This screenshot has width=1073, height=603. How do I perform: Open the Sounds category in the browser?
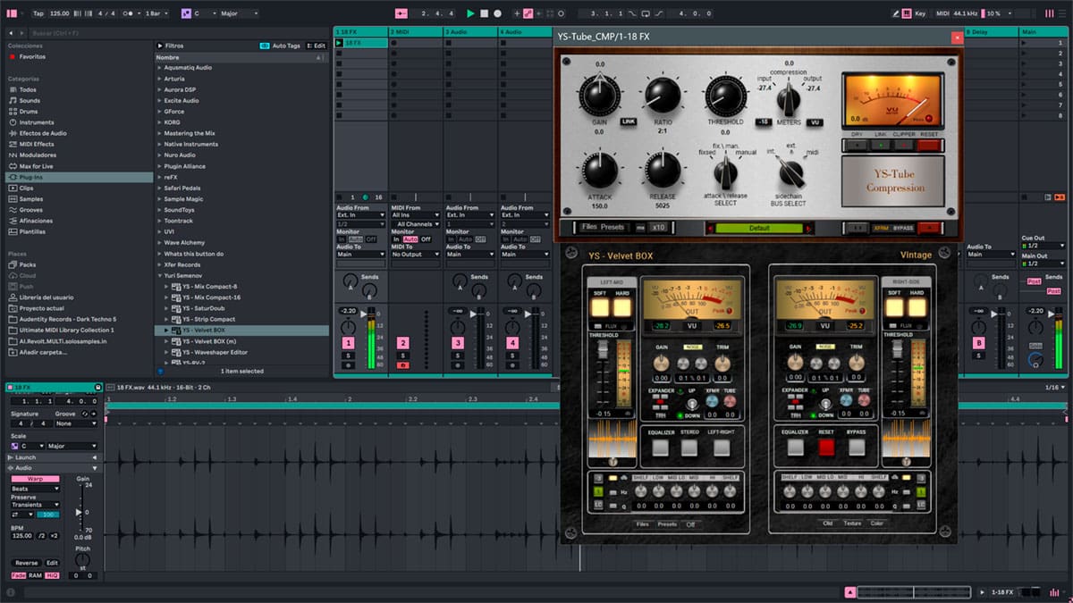pos(30,101)
